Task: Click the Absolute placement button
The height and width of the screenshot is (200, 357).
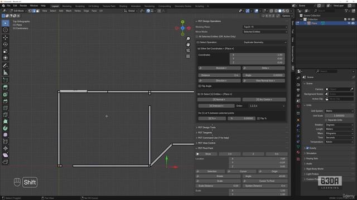Action: click(219, 68)
